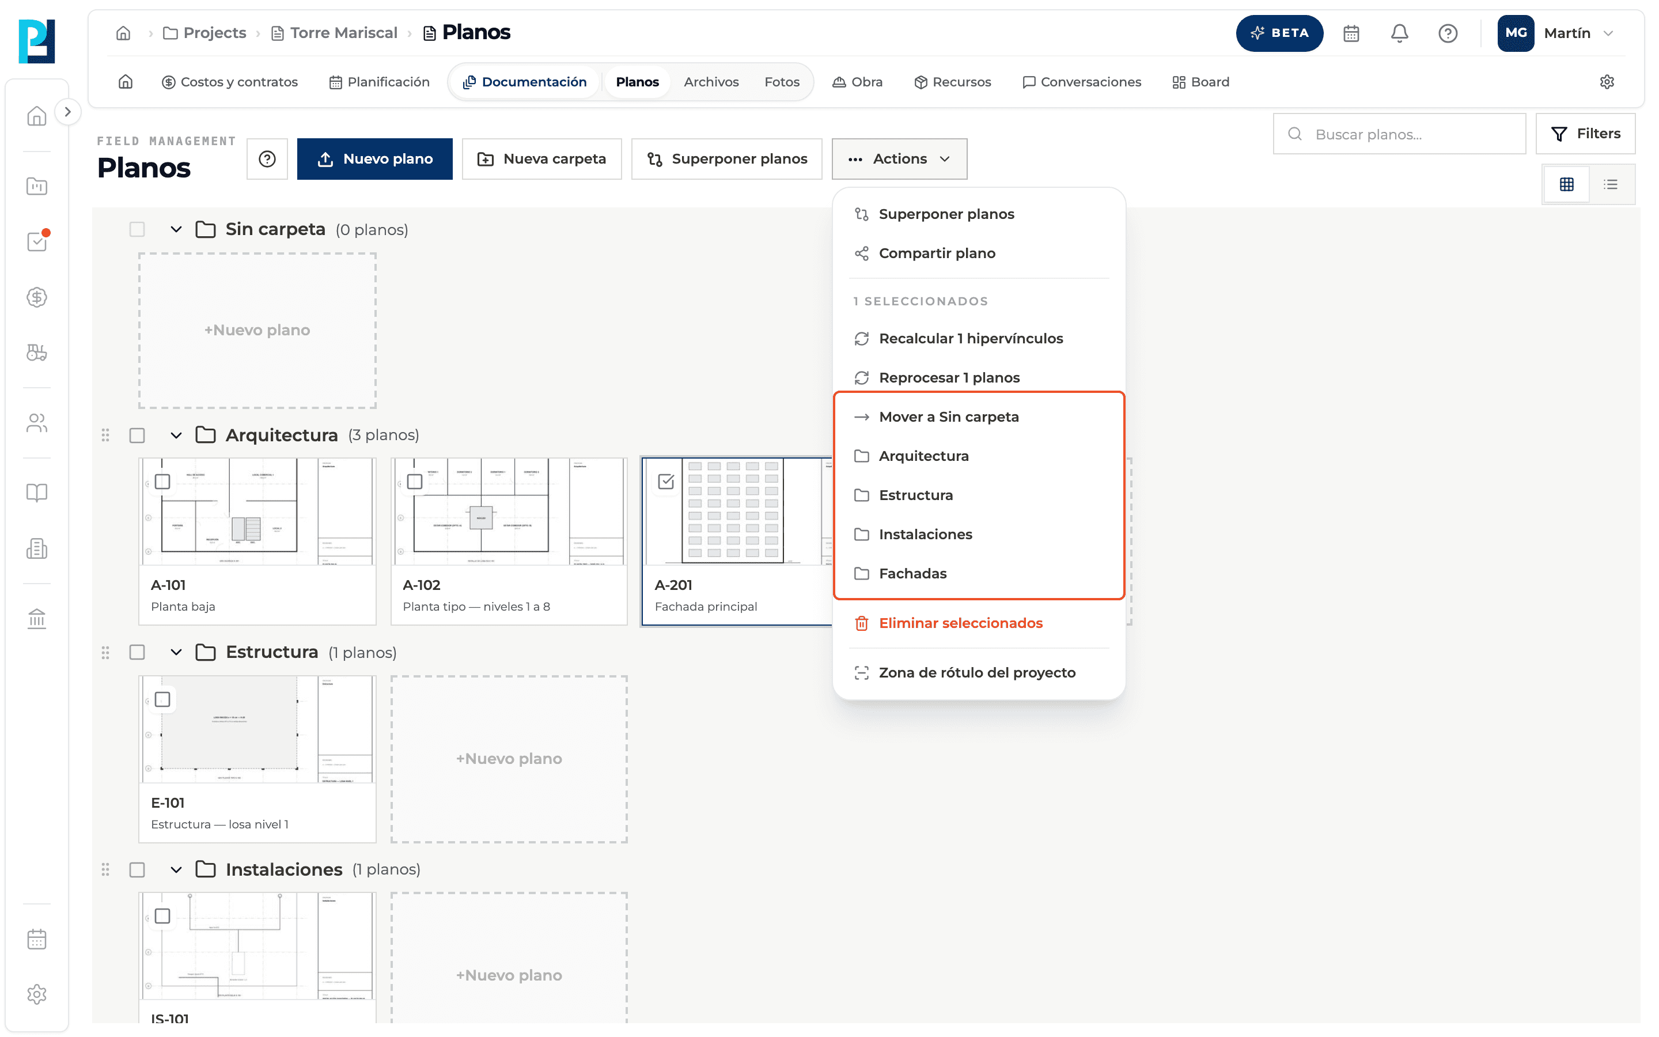Uncheck plan A-201 checkbox
The height and width of the screenshot is (1037, 1659).
(x=666, y=482)
